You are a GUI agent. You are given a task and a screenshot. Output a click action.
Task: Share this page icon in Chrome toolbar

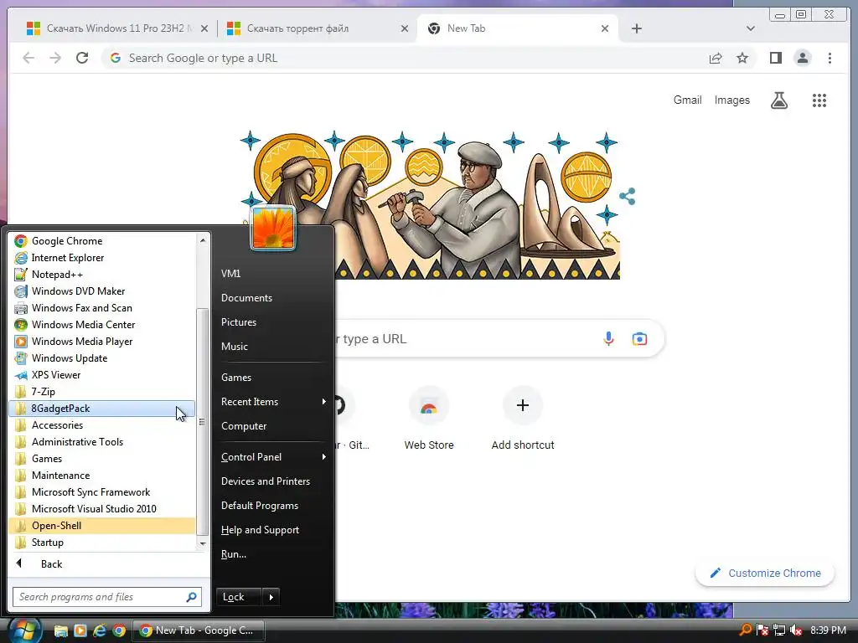pyautogui.click(x=716, y=58)
